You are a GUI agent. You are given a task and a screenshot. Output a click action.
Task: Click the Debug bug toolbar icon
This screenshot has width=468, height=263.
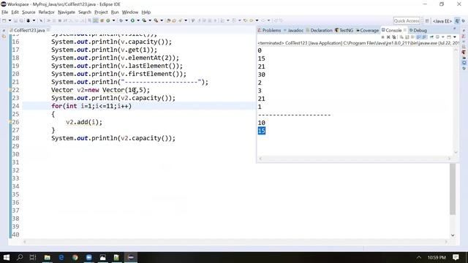click(x=121, y=20)
